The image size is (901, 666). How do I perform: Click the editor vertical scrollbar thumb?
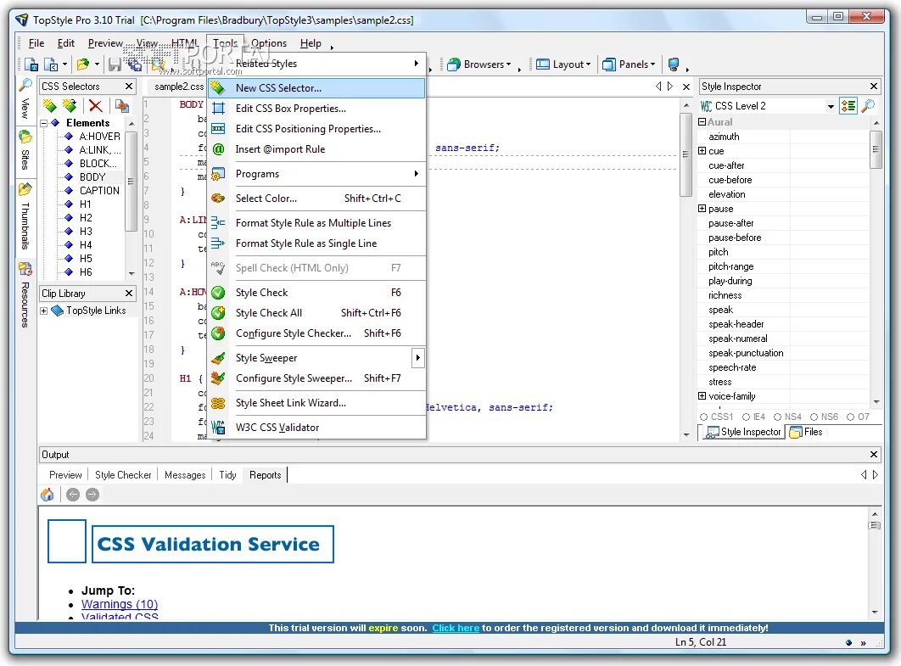pyautogui.click(x=686, y=154)
